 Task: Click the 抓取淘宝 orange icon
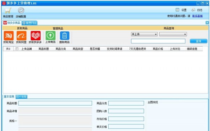click(9, 36)
